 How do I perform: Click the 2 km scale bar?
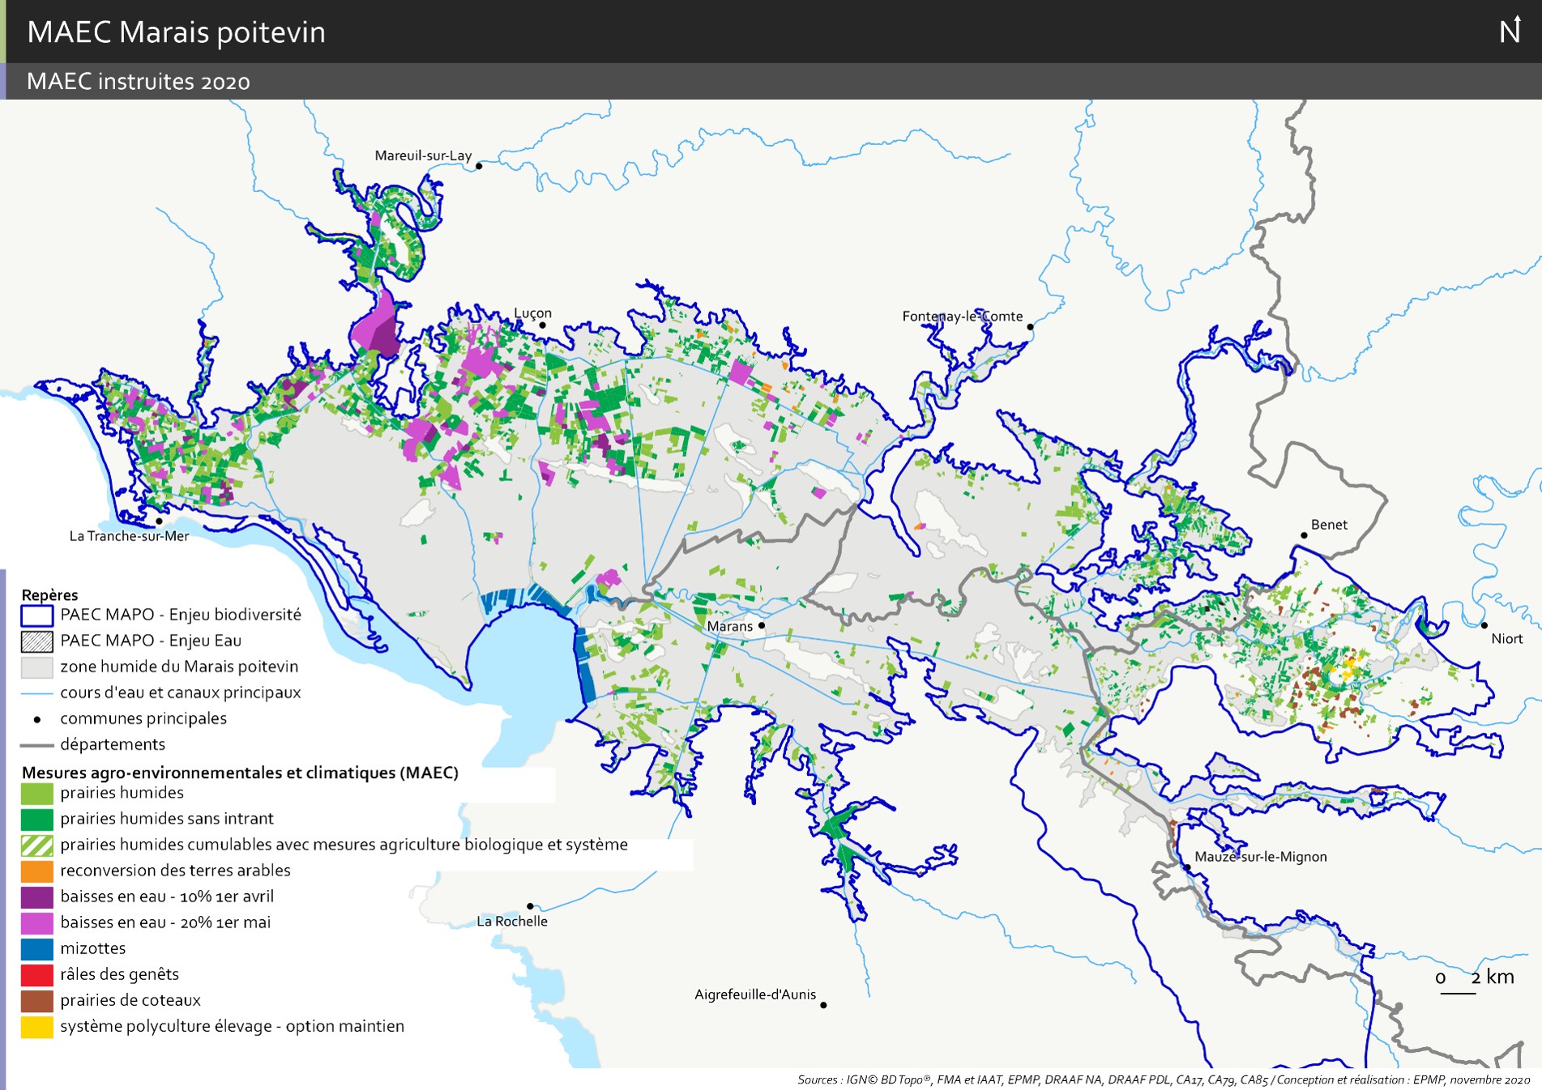coord(1458,993)
